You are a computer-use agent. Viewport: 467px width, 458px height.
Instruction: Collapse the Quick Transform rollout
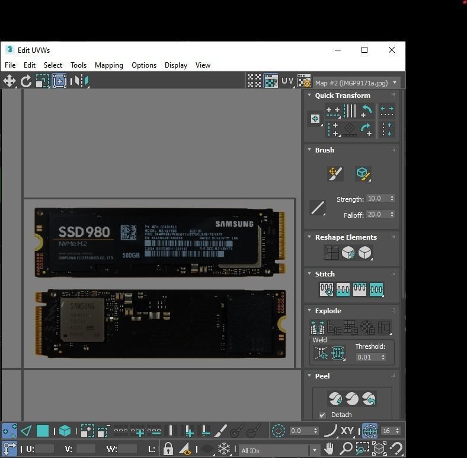tap(309, 95)
